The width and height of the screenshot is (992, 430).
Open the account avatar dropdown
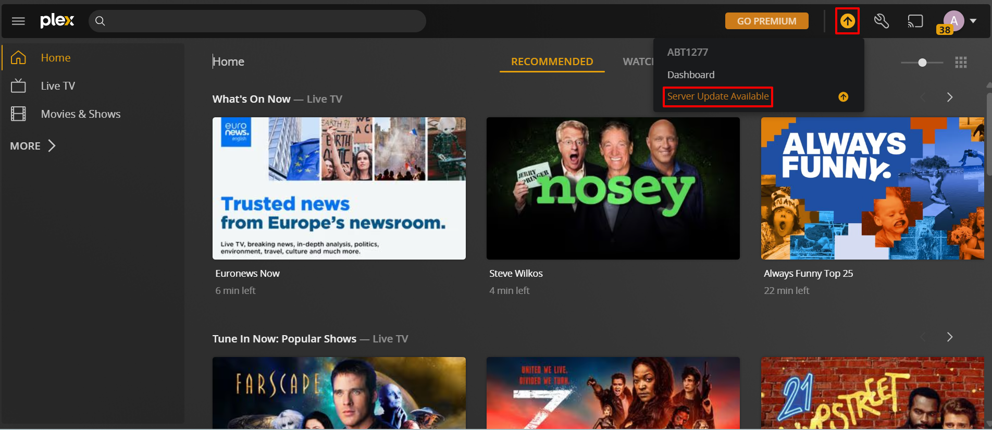click(x=960, y=21)
